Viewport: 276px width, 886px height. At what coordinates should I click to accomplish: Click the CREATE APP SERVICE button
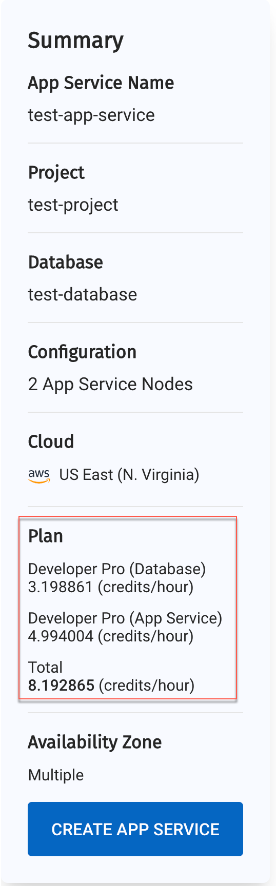click(135, 829)
